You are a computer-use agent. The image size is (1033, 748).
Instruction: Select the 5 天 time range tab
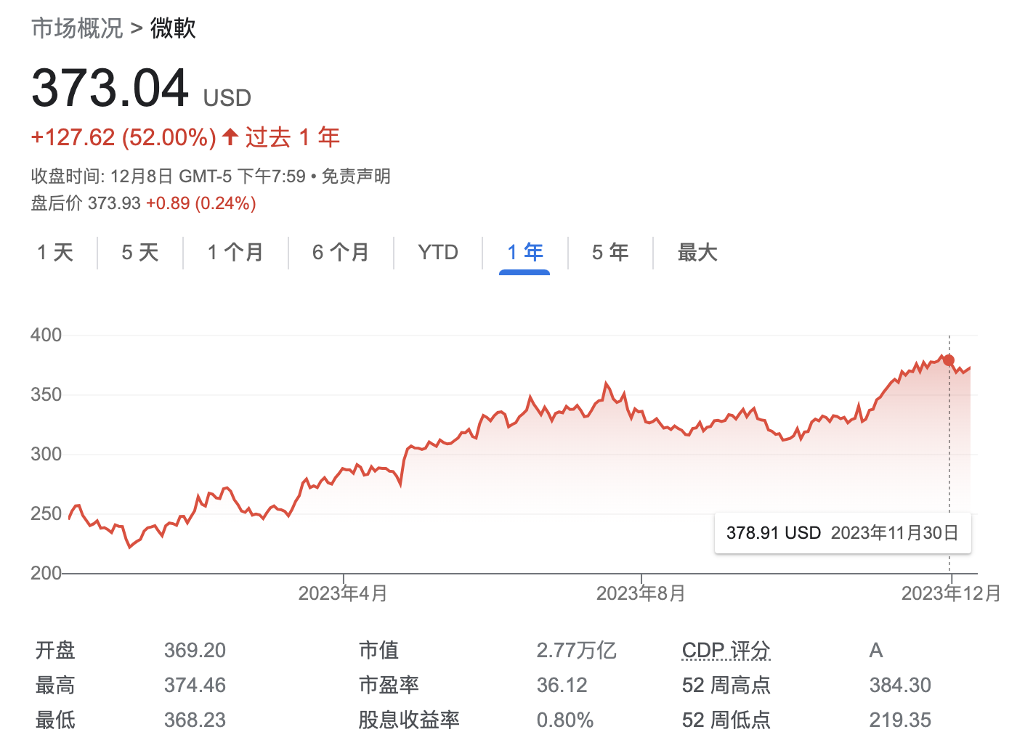click(x=140, y=253)
